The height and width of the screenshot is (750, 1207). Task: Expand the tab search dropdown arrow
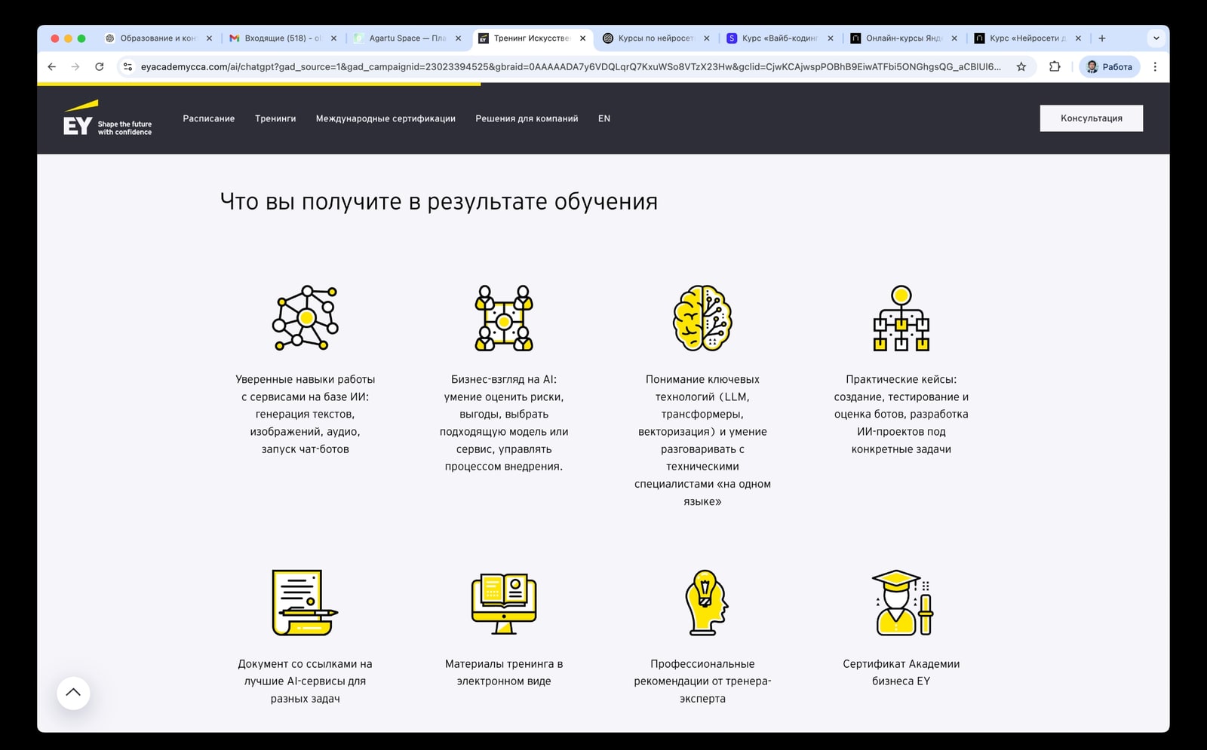1156,38
